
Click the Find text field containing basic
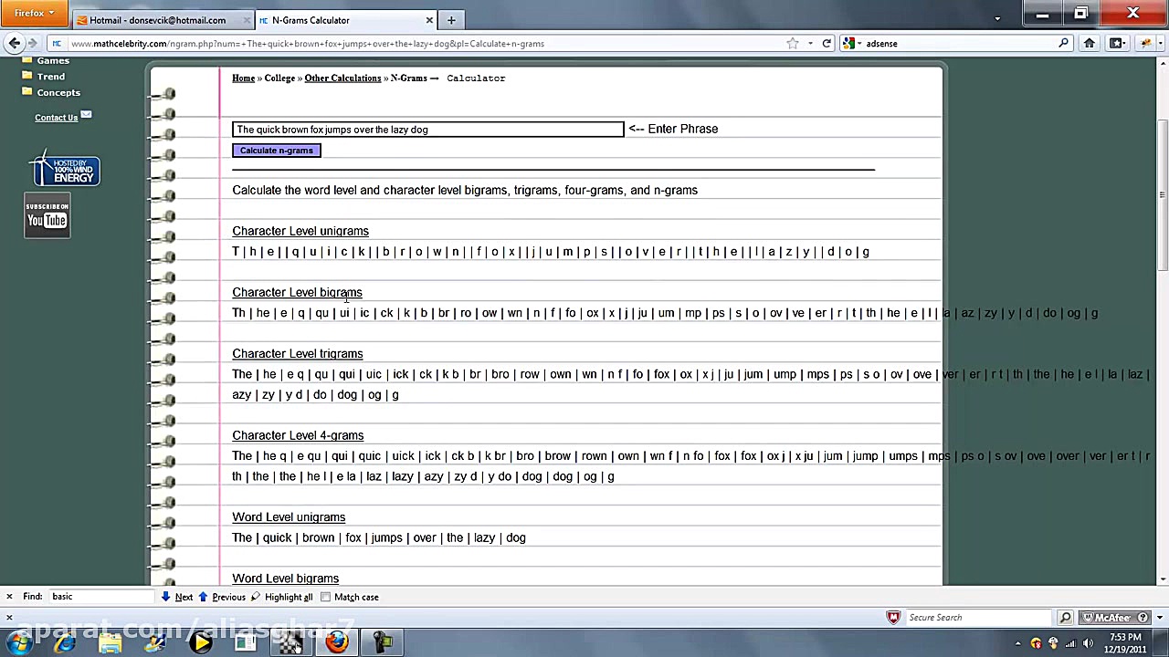[100, 597]
